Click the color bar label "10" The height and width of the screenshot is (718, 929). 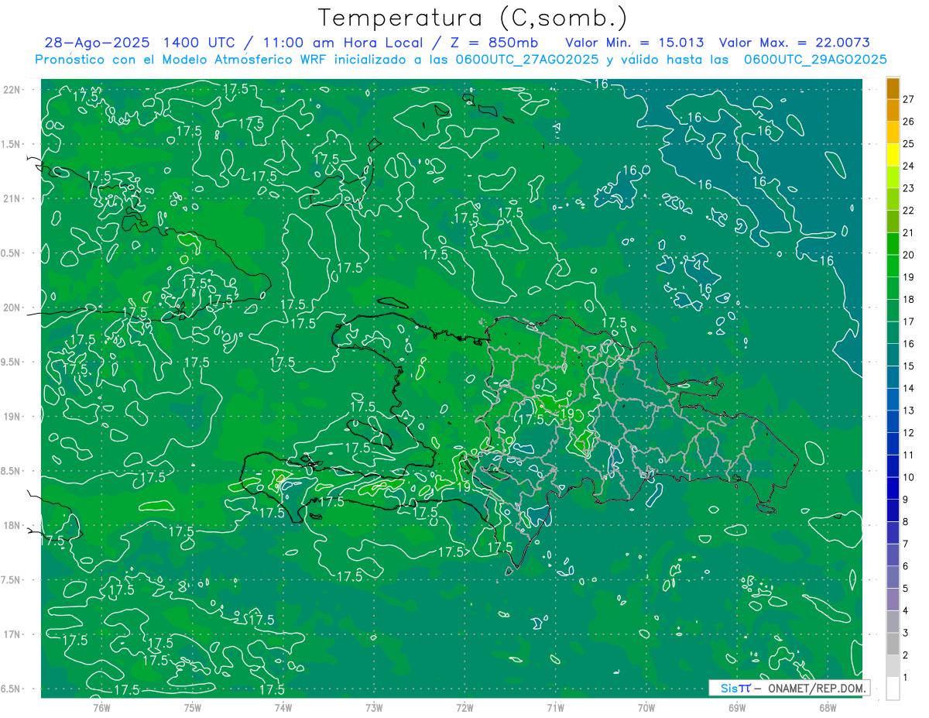[909, 477]
